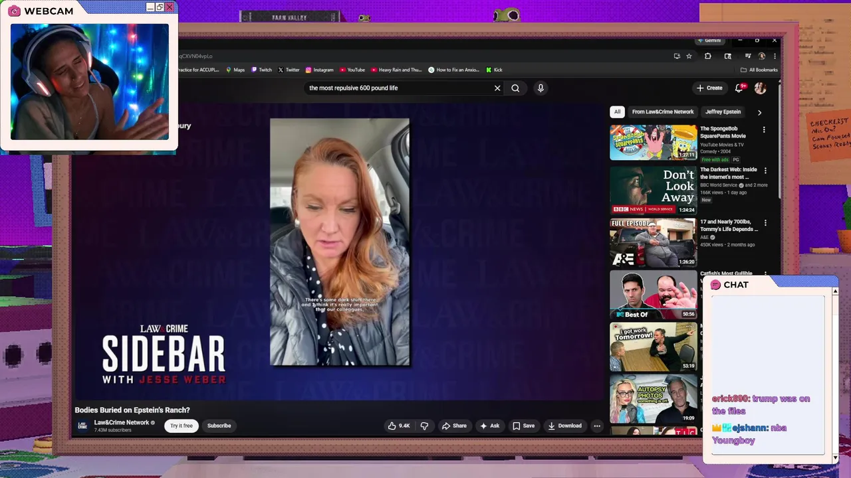Click inside the YouTube search input field
Image resolution: width=851 pixels, height=478 pixels.
point(399,88)
